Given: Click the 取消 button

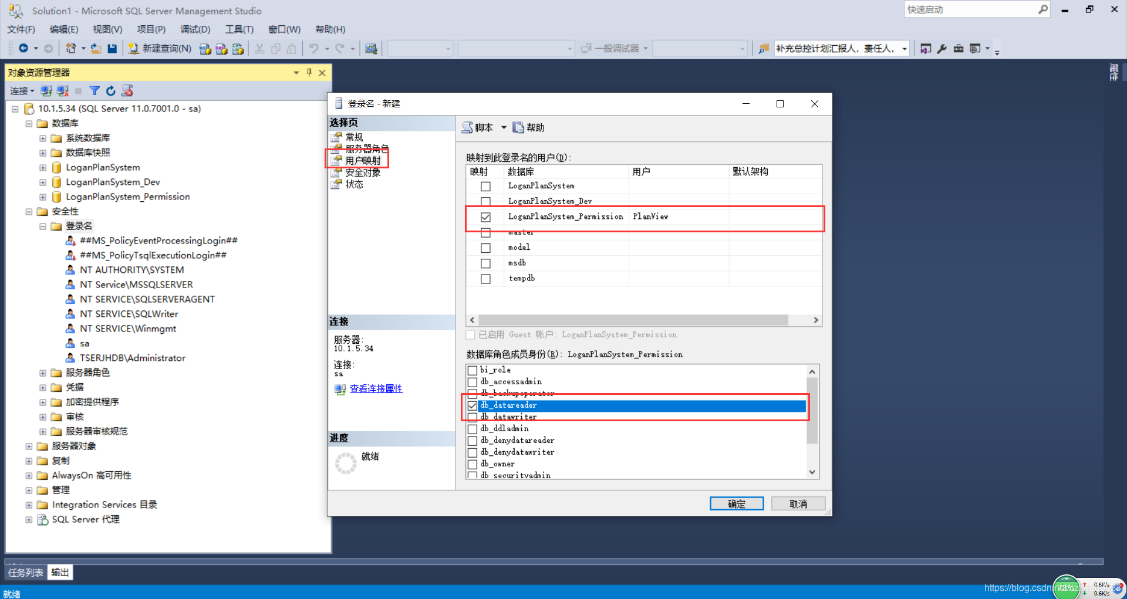Looking at the screenshot, I should [798, 503].
